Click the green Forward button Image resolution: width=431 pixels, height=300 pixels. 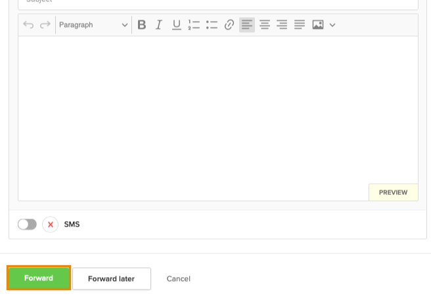click(x=39, y=278)
